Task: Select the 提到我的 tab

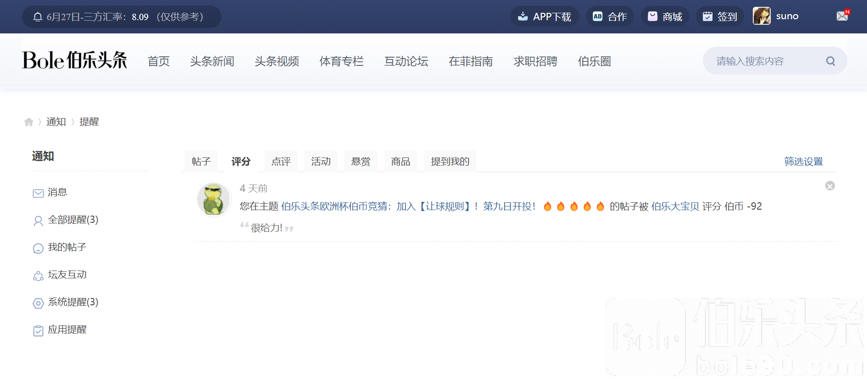Action: point(450,162)
